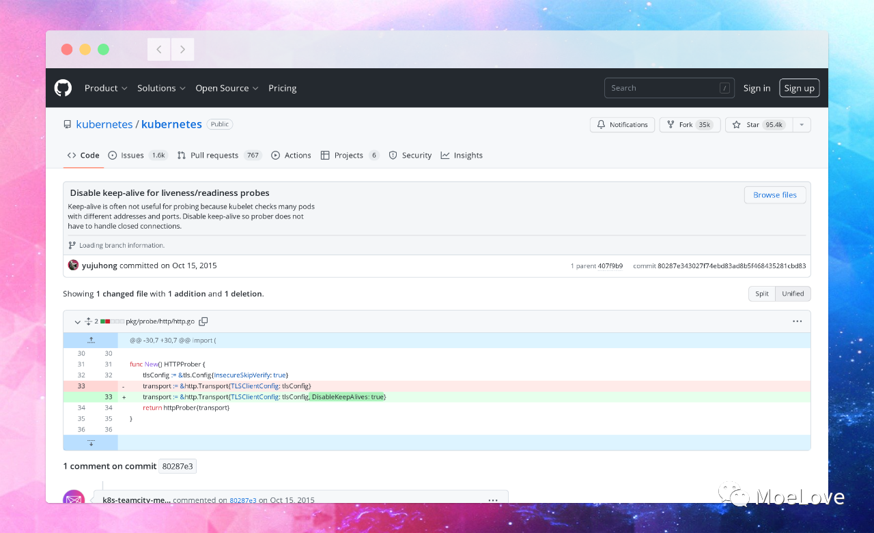Image resolution: width=874 pixels, height=533 pixels.
Task: Open the pkg/probe/http/http.go file link
Action: point(160,321)
